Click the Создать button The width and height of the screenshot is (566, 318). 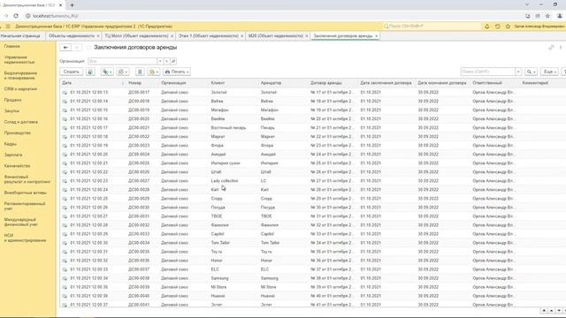pos(71,72)
